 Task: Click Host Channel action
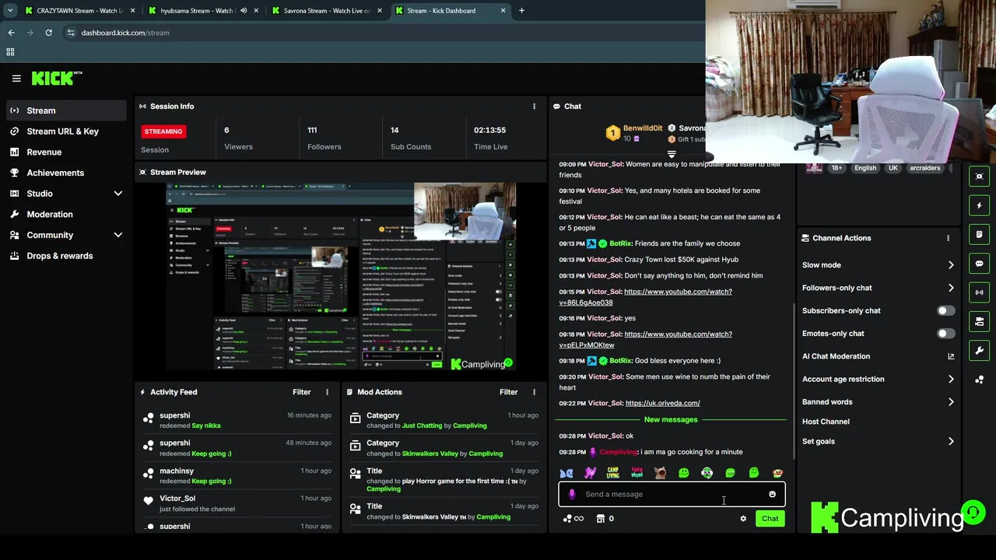point(826,422)
